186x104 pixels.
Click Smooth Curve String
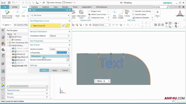(142, 11)
